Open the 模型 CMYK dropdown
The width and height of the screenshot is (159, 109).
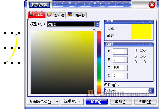pos(97,24)
